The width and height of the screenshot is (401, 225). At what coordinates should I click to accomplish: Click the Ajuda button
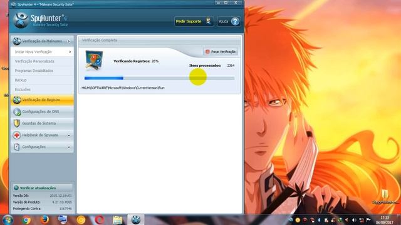tap(228, 21)
